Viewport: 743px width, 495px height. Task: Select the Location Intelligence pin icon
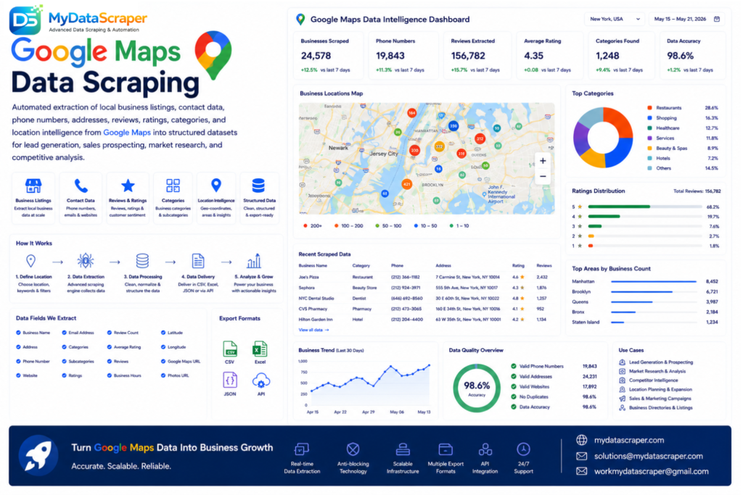pos(216,186)
